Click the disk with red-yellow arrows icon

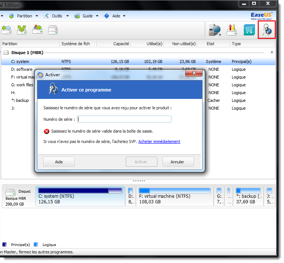[232, 30]
